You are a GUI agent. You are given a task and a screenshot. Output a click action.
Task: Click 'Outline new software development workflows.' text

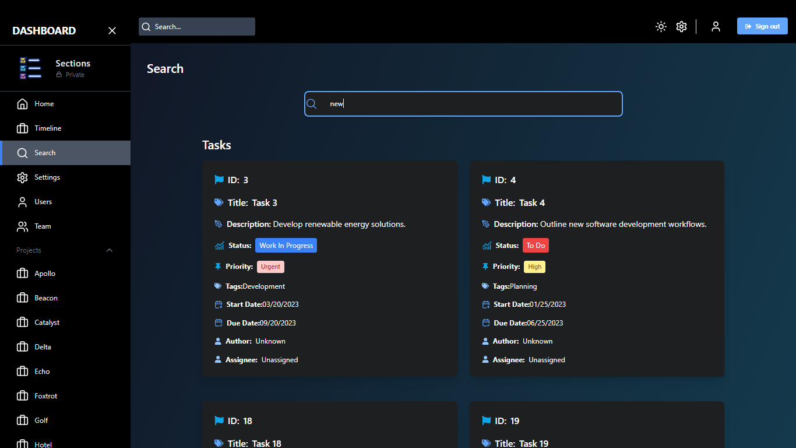tap(623, 224)
